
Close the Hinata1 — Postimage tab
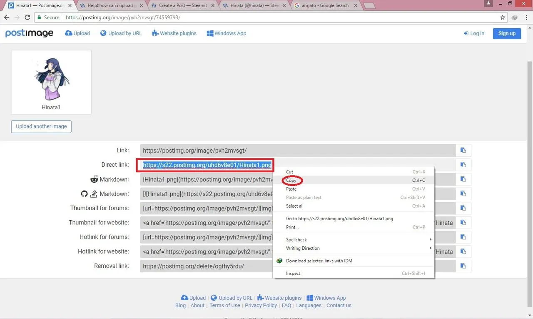click(69, 6)
